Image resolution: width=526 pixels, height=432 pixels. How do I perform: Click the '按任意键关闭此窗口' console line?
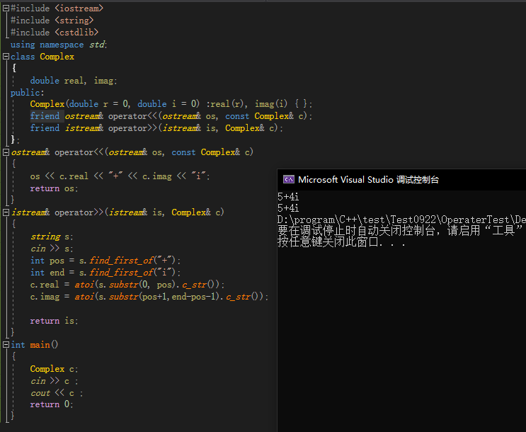click(341, 242)
